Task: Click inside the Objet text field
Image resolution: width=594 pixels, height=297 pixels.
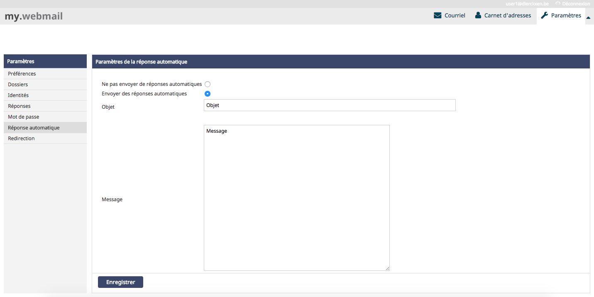Action: point(330,105)
